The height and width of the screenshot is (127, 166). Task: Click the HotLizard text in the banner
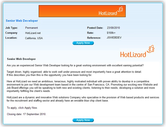[x=108, y=13]
